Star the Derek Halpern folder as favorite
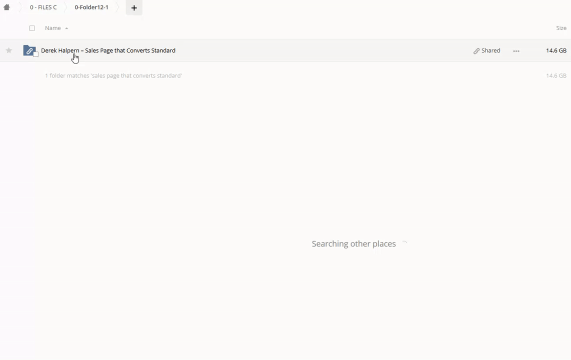The image size is (571, 360). point(9,50)
